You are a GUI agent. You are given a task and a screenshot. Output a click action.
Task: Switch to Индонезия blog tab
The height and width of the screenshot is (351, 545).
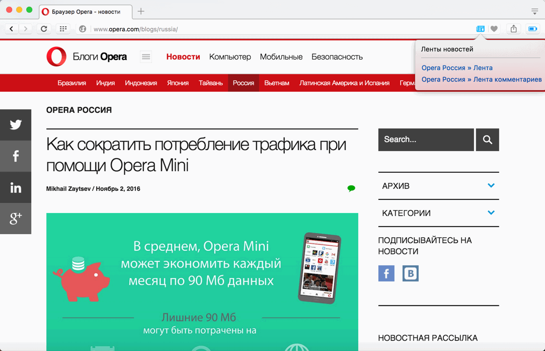[x=141, y=83]
